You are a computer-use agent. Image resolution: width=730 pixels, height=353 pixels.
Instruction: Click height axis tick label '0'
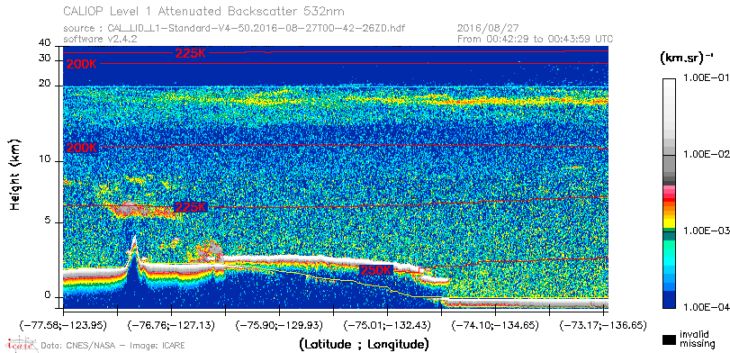[48, 294]
